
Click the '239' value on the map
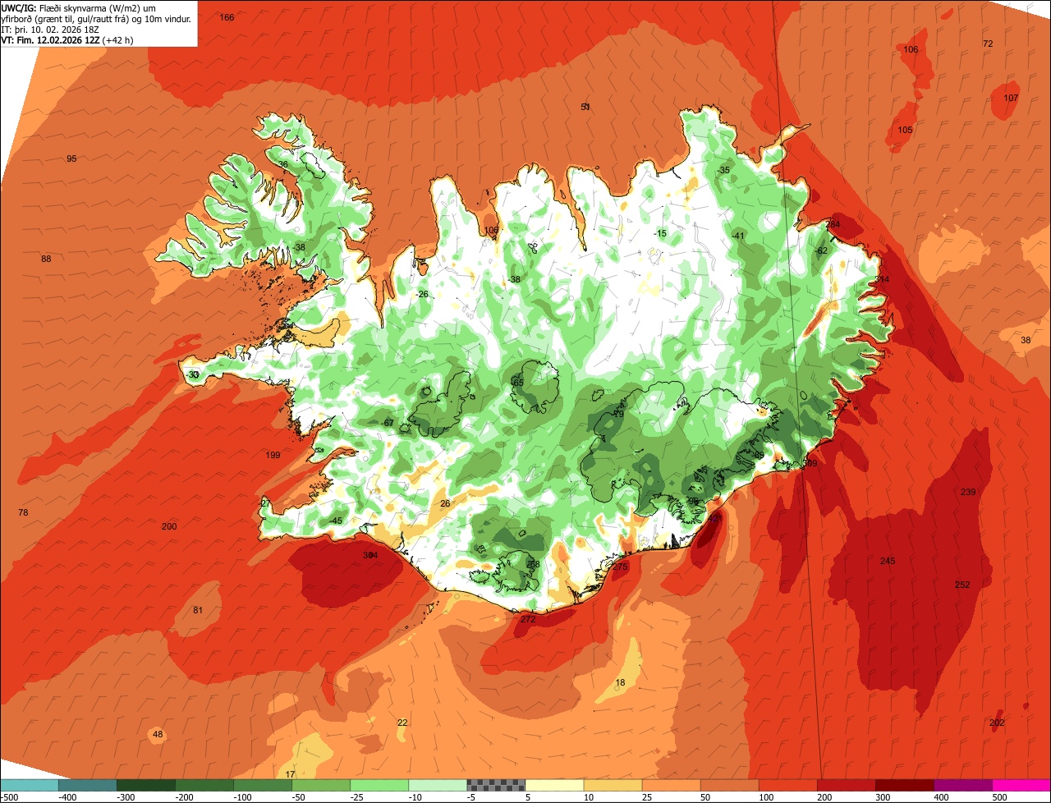pyautogui.click(x=968, y=492)
